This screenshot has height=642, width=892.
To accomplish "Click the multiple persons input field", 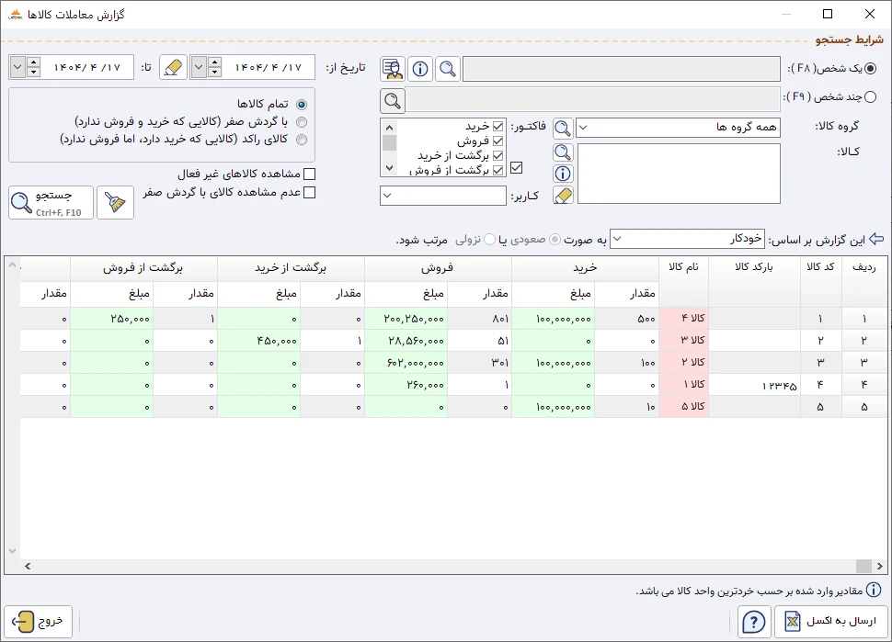I will coord(591,100).
